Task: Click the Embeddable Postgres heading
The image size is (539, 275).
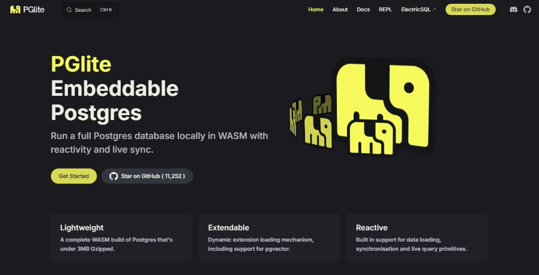Action: click(x=114, y=101)
